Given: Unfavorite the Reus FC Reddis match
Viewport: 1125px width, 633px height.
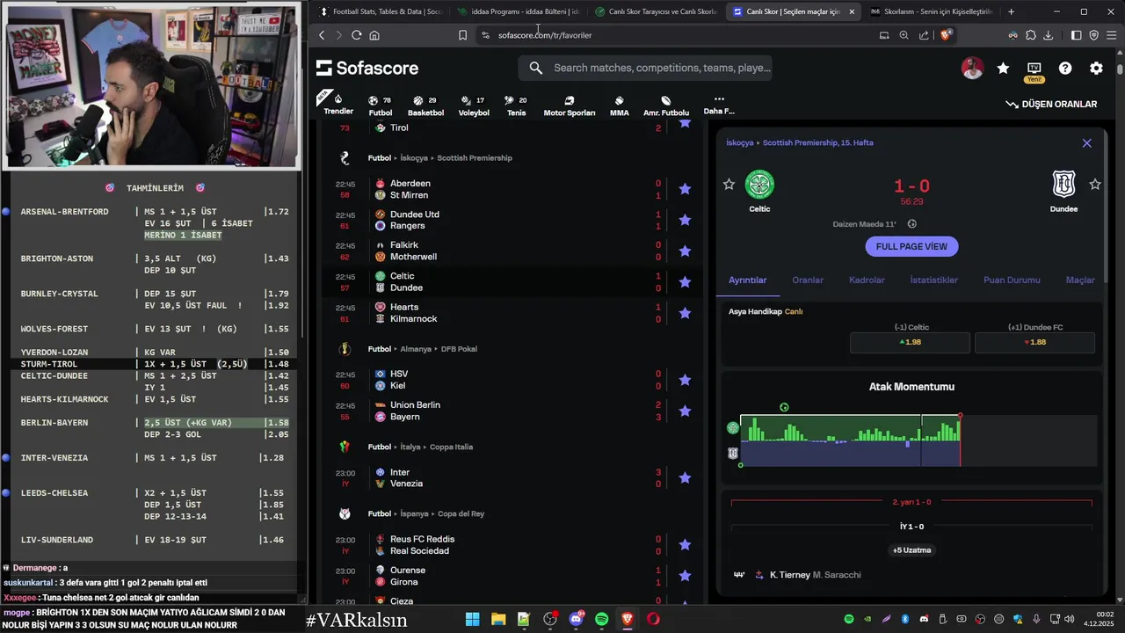Looking at the screenshot, I should pyautogui.click(x=685, y=545).
